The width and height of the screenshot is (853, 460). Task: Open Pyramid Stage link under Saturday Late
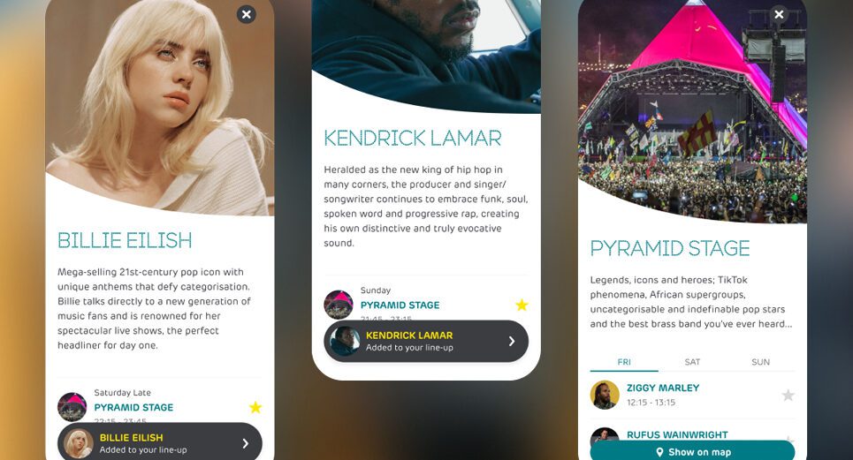(133, 407)
